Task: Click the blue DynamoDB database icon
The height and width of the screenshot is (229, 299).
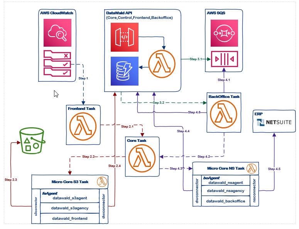Action: click(125, 71)
